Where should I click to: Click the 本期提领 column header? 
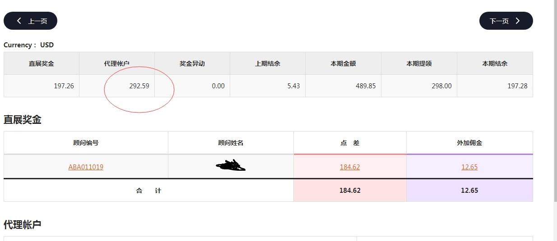(419, 64)
